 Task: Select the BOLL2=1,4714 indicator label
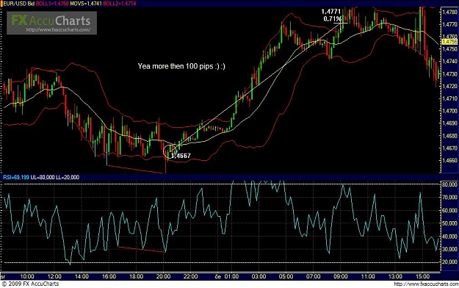tap(120, 4)
